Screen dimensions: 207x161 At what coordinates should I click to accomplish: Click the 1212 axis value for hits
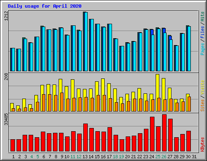(6, 16)
